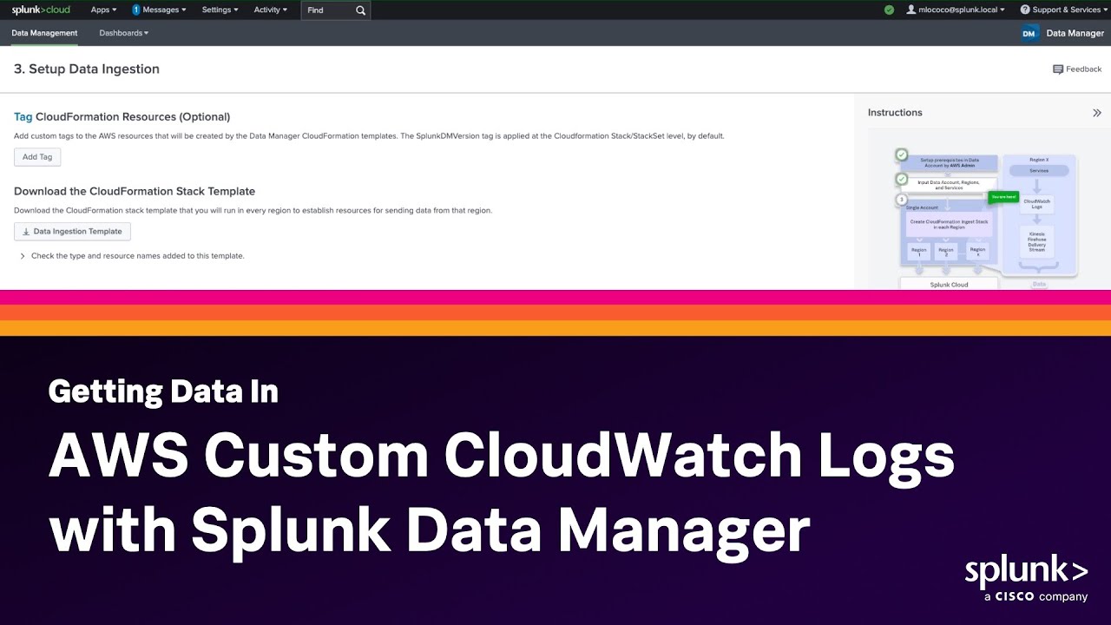Image resolution: width=1111 pixels, height=625 pixels.
Task: Open the Support & Services menu
Action: coord(1063,10)
